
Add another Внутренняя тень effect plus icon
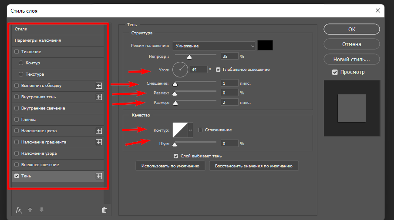(x=99, y=97)
